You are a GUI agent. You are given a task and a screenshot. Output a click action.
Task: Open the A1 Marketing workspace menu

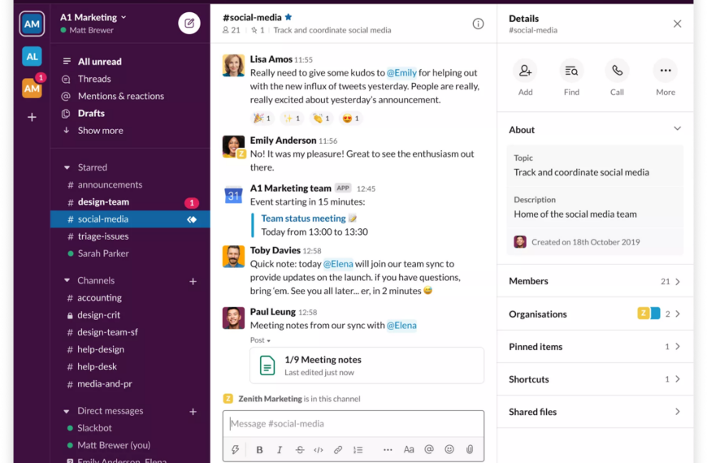click(x=93, y=17)
